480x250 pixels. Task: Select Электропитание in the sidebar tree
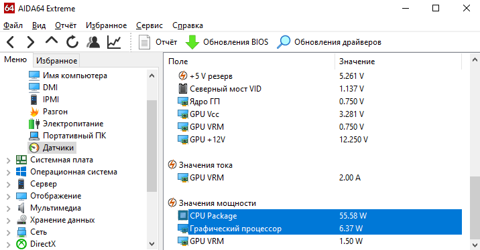pos(73,124)
